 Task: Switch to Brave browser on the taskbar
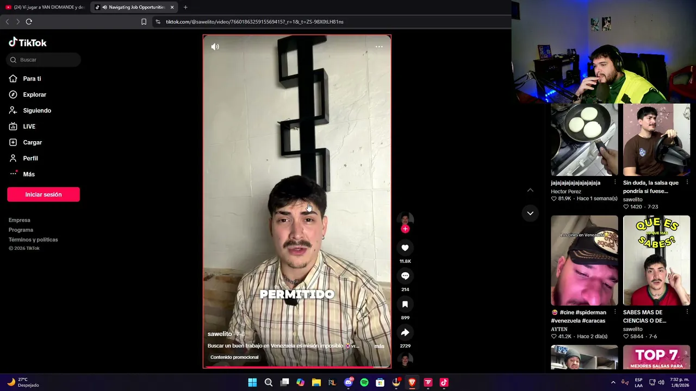click(412, 382)
